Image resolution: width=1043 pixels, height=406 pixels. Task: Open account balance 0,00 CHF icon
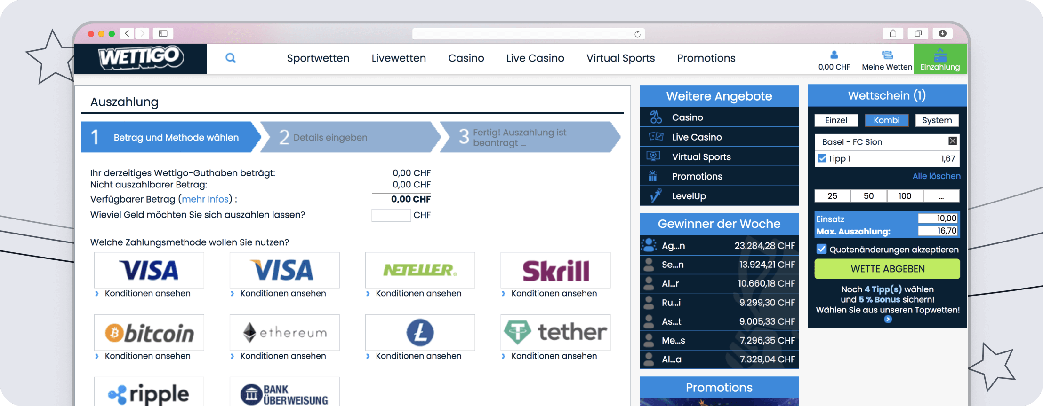[834, 55]
